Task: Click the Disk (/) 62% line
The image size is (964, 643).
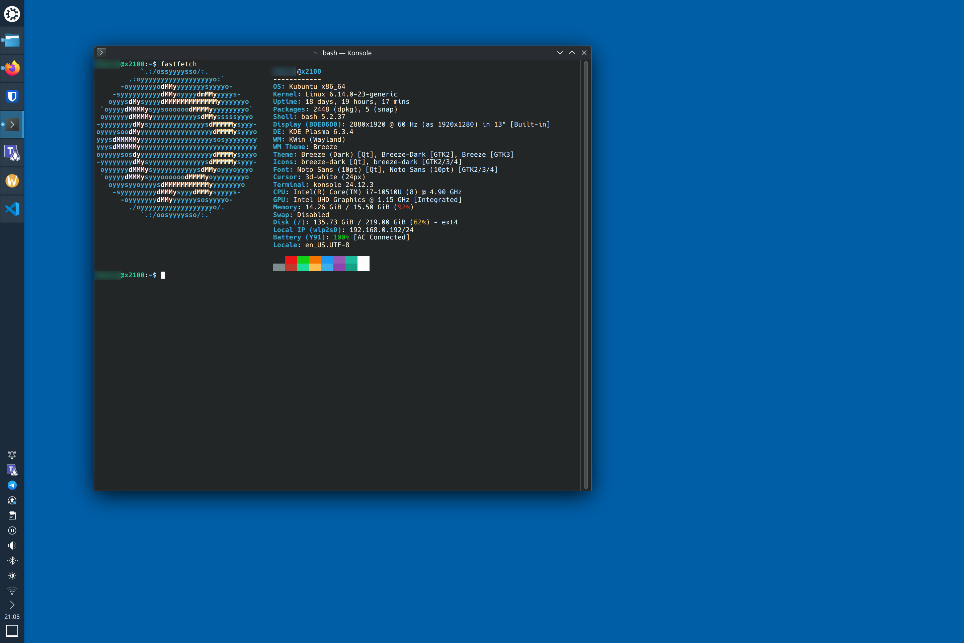Action: (365, 222)
